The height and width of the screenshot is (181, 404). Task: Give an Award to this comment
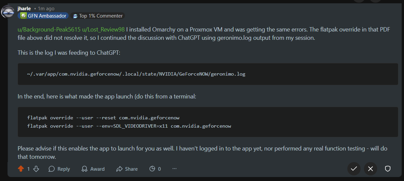click(93, 169)
